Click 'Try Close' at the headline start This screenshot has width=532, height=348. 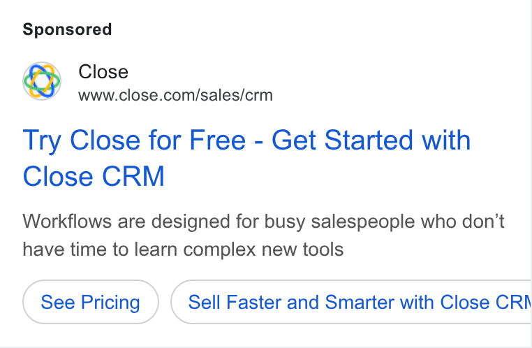[82, 141]
